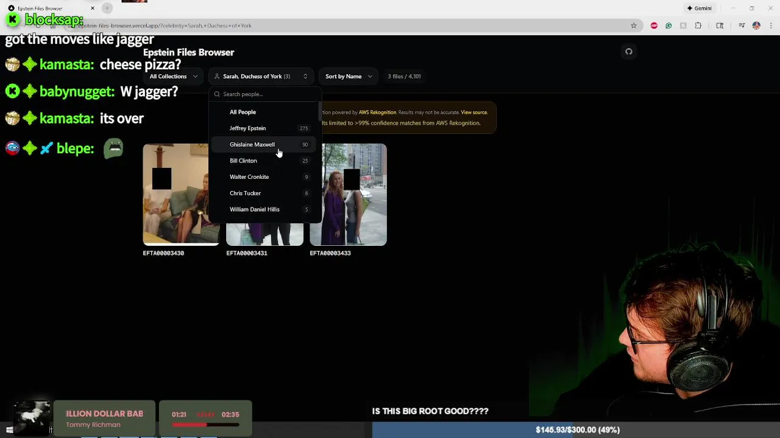Screen dimensions: 780x438
Task: Select Jeffrey Epstein from the list
Action: 265,128
